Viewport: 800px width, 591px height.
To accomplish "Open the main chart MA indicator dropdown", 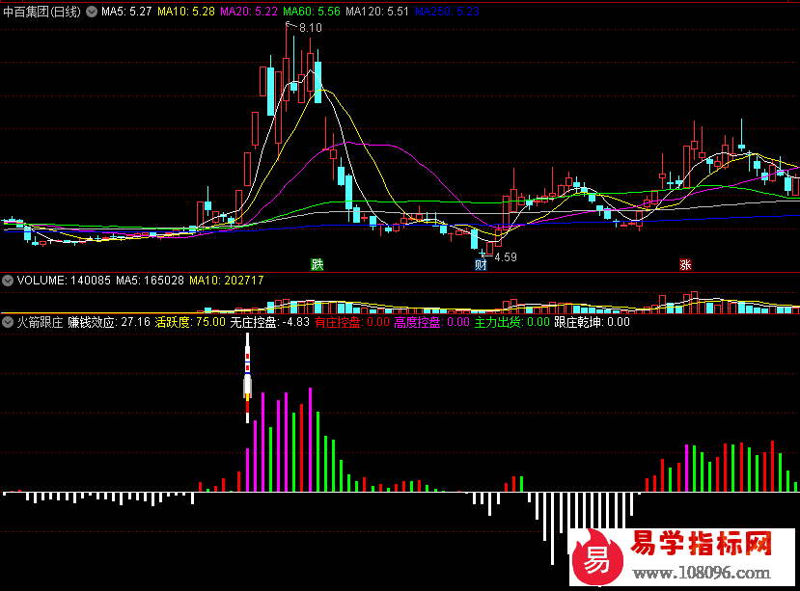I will click(x=92, y=12).
